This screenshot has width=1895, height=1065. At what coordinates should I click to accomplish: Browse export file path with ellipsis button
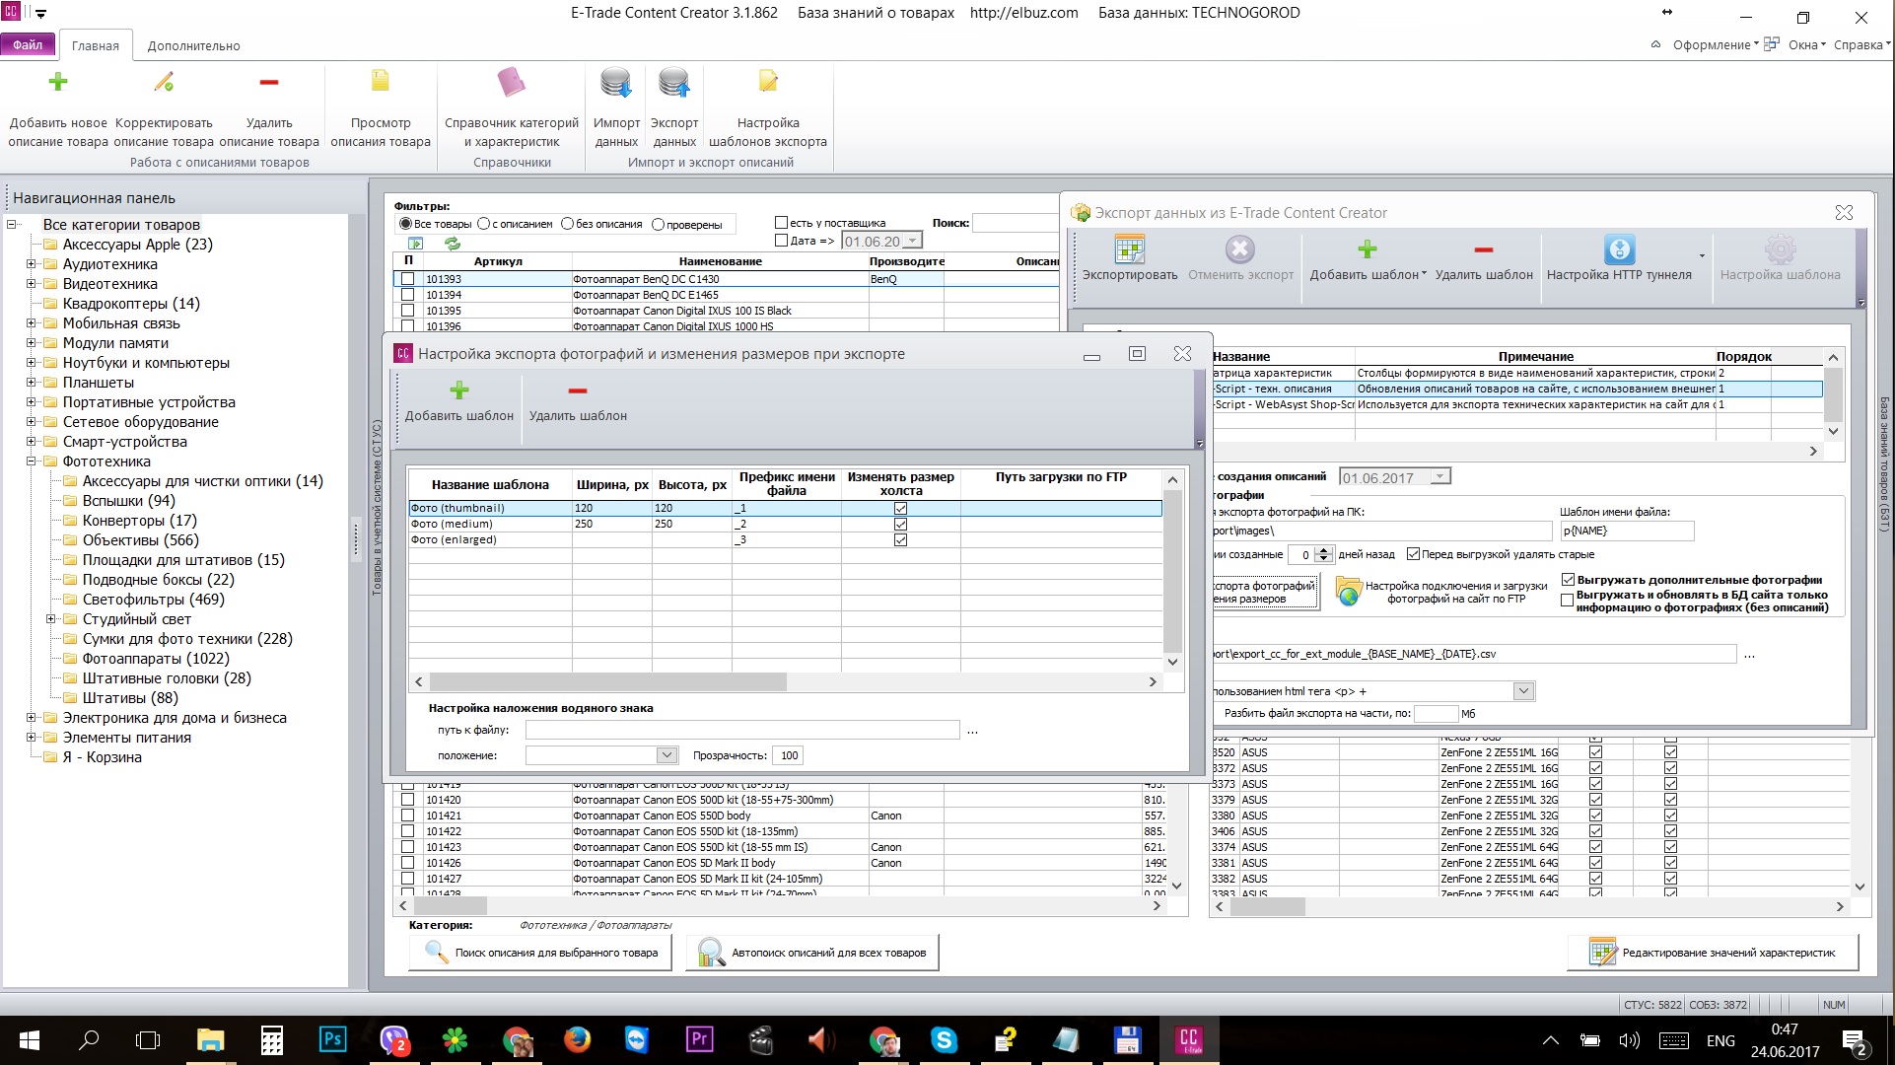point(1750,655)
